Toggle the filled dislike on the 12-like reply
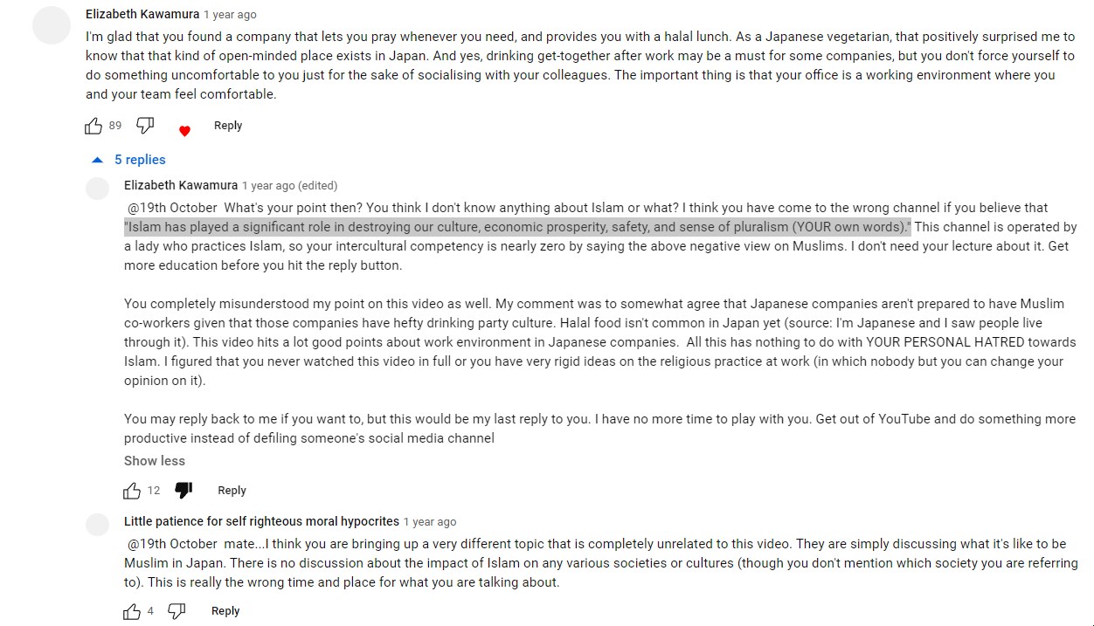The image size is (1094, 626). (x=183, y=491)
